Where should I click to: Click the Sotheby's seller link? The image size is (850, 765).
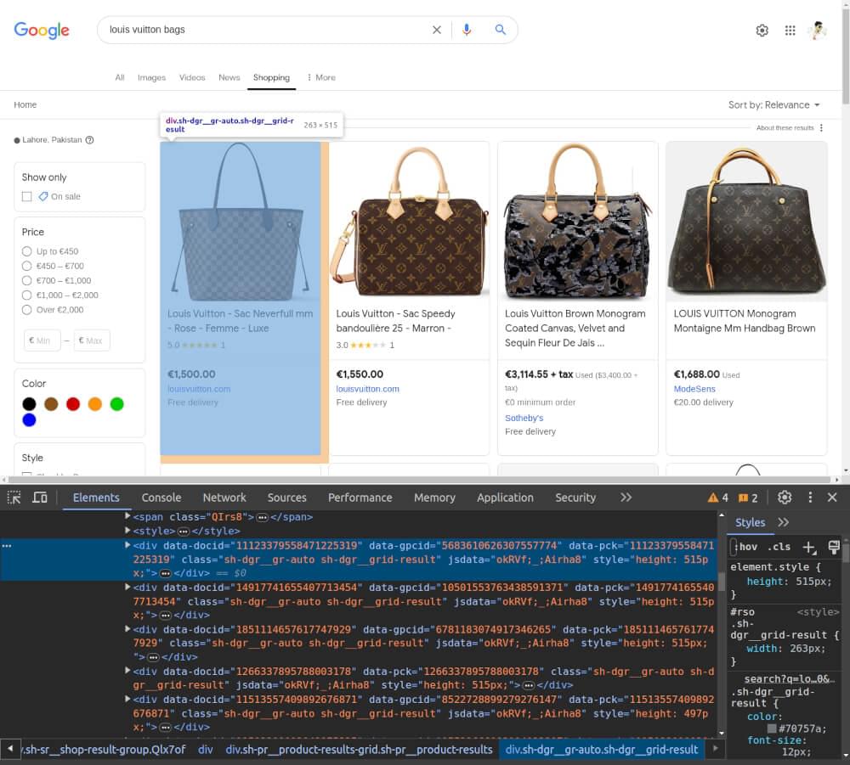click(x=524, y=418)
